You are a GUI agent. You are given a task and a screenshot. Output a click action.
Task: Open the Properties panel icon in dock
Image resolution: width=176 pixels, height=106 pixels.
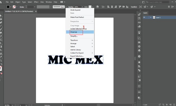click(x=139, y=15)
